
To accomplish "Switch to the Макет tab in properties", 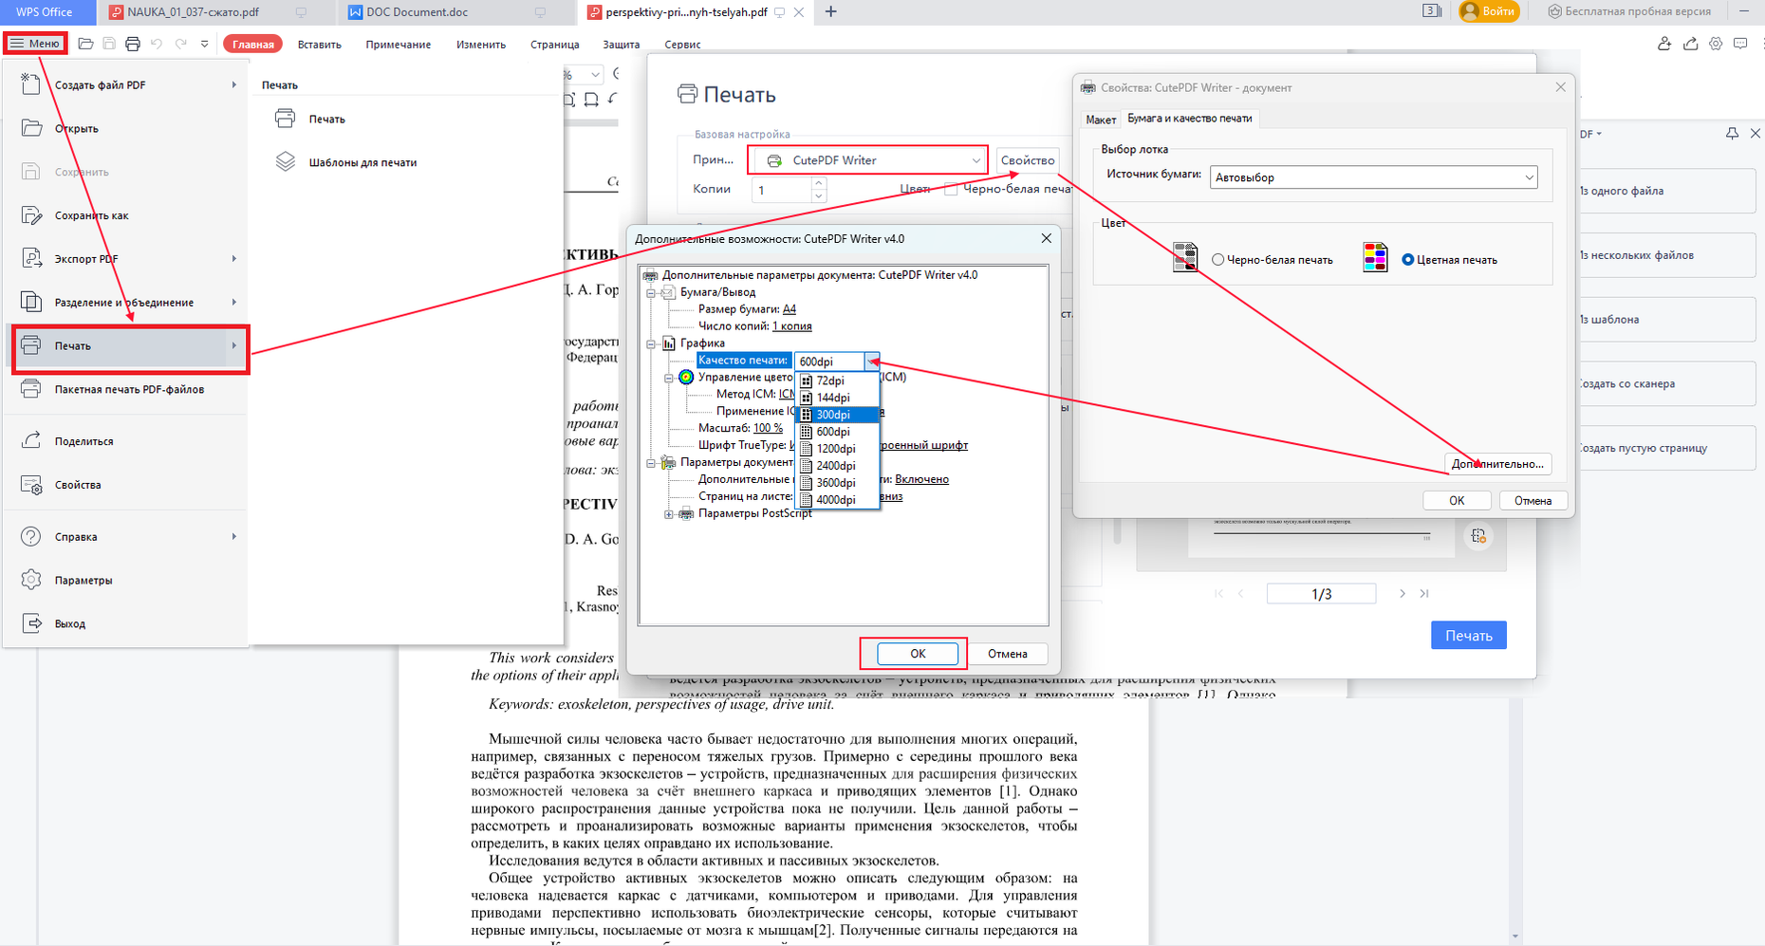I will (1101, 120).
